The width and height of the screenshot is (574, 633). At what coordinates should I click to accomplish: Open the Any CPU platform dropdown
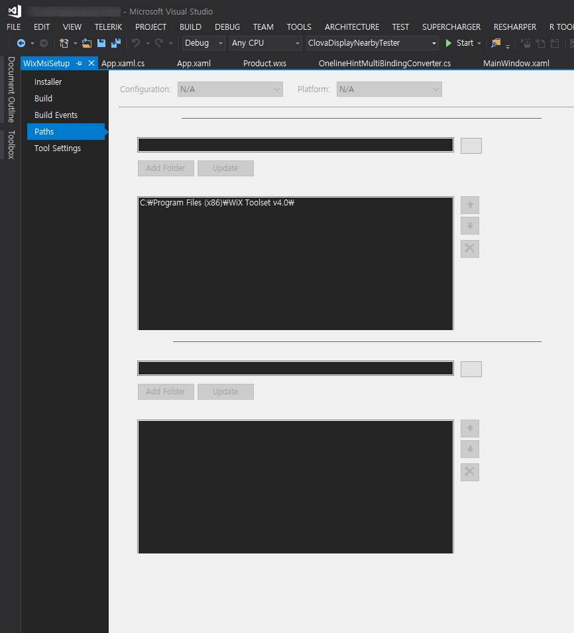click(x=265, y=43)
